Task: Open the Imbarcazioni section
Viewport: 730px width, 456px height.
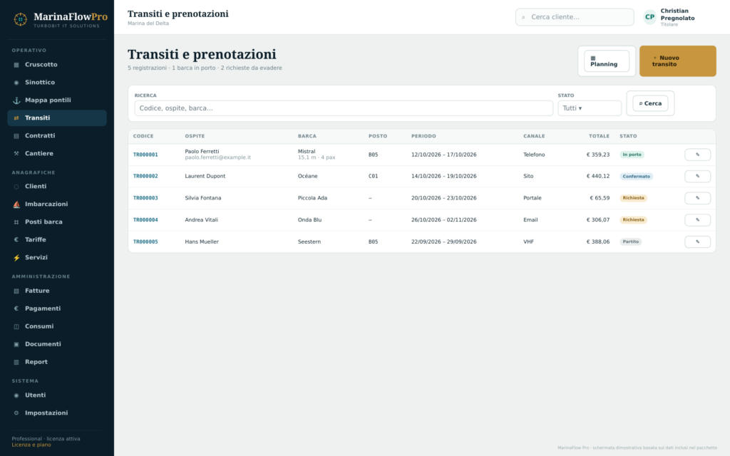Action: 57,204
